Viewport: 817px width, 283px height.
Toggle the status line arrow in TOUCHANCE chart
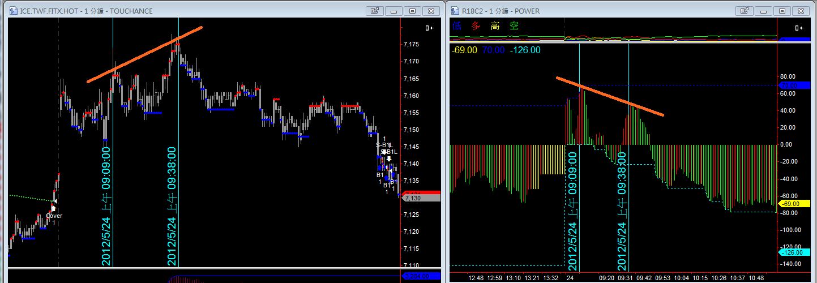point(430,28)
